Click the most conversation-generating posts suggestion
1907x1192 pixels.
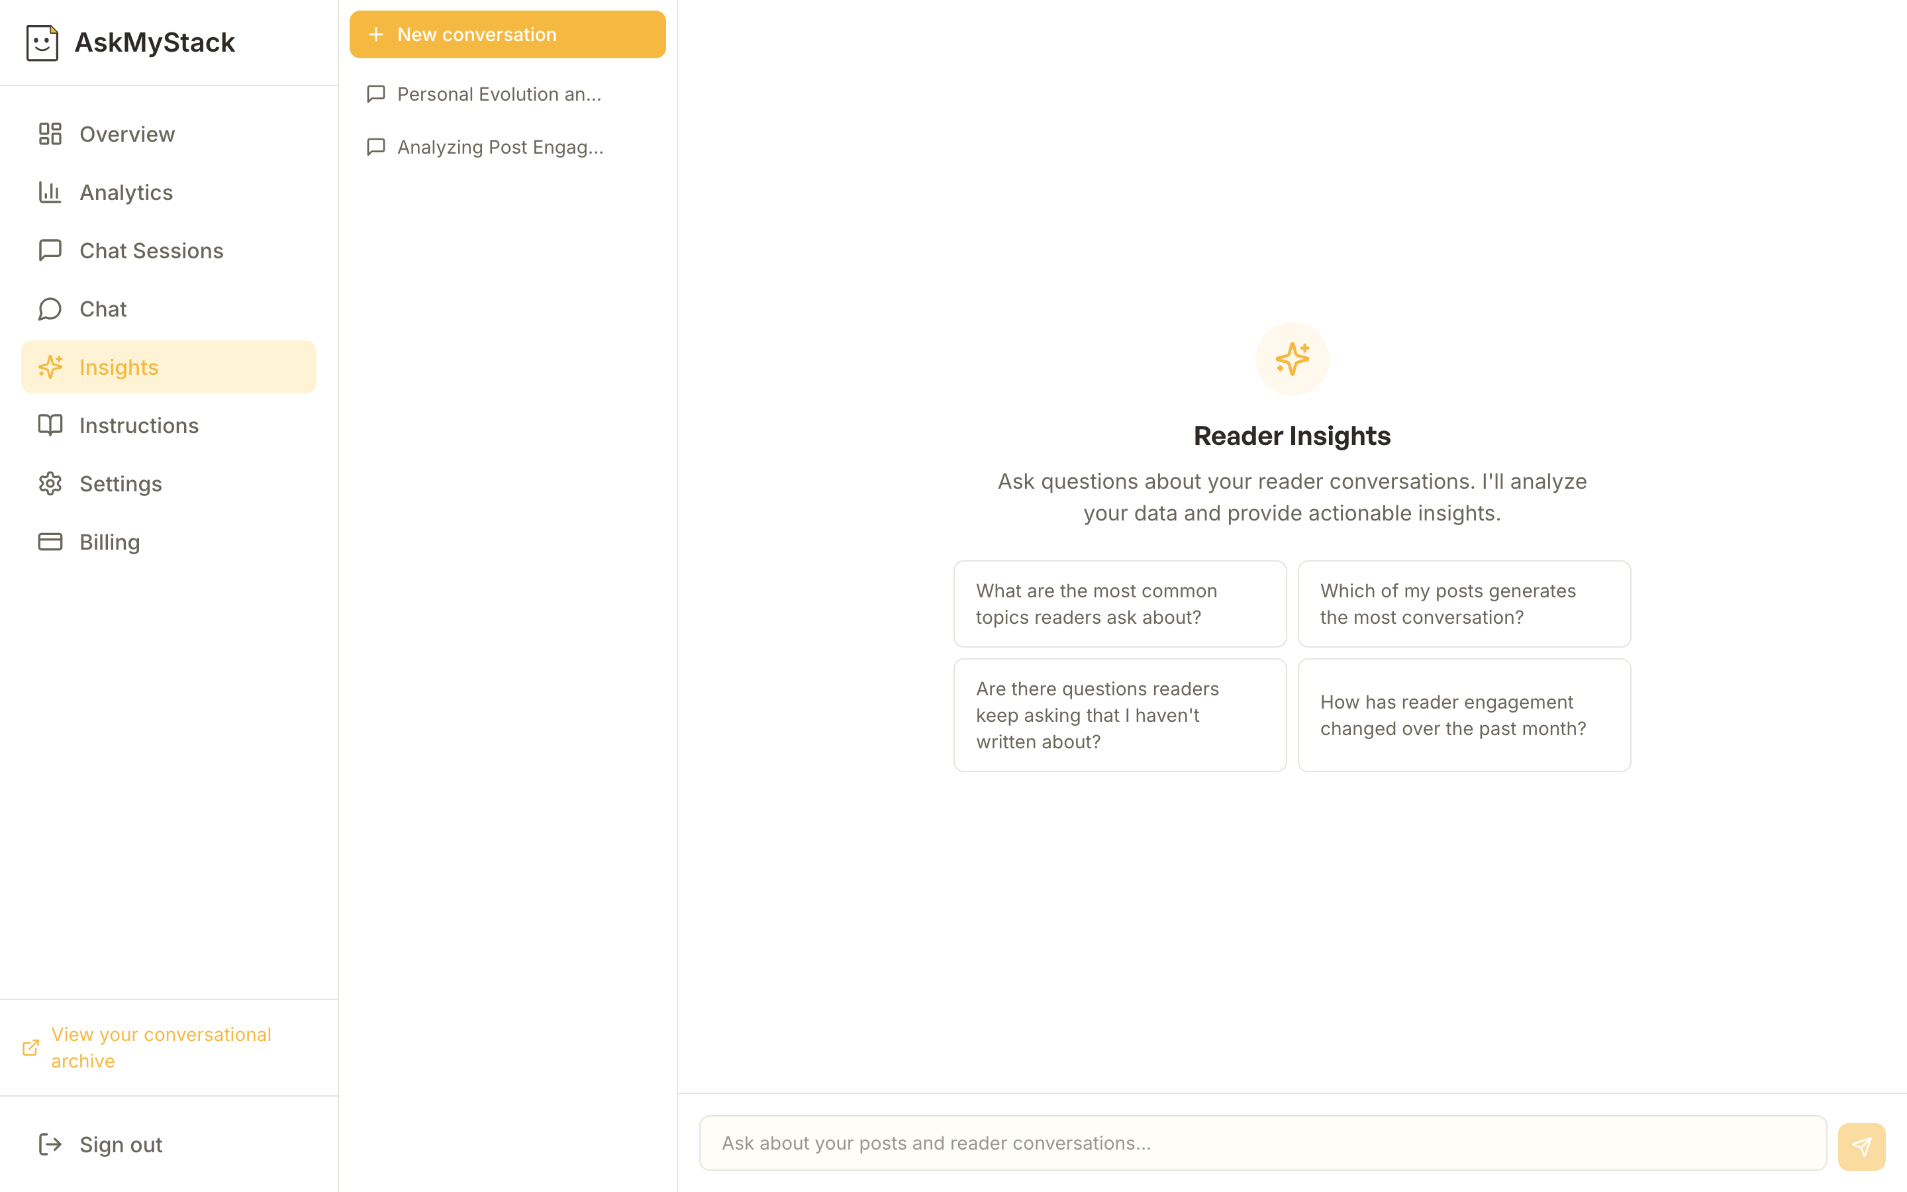(1463, 603)
